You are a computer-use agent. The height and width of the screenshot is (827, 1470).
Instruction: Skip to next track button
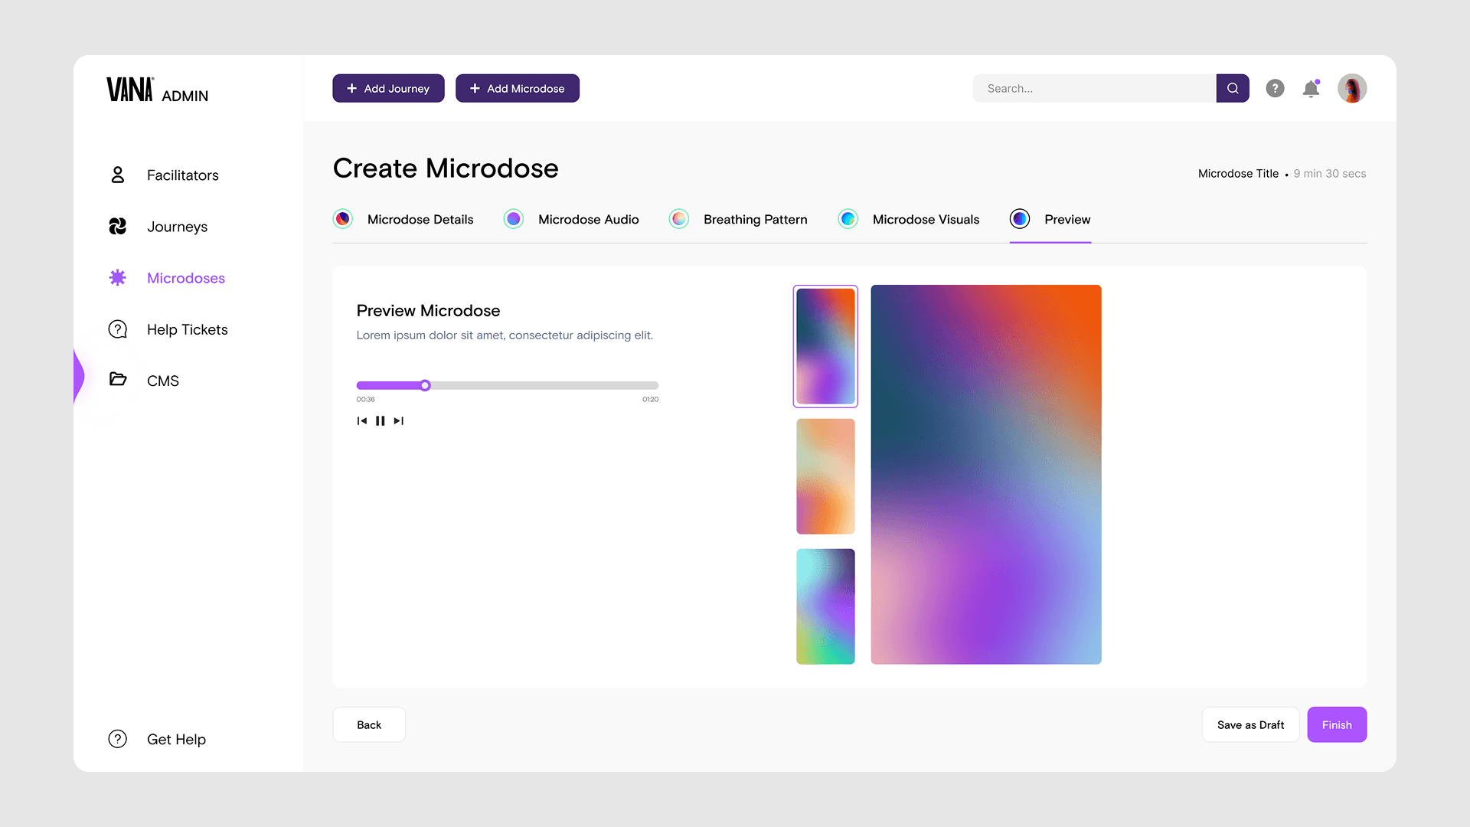tap(398, 420)
